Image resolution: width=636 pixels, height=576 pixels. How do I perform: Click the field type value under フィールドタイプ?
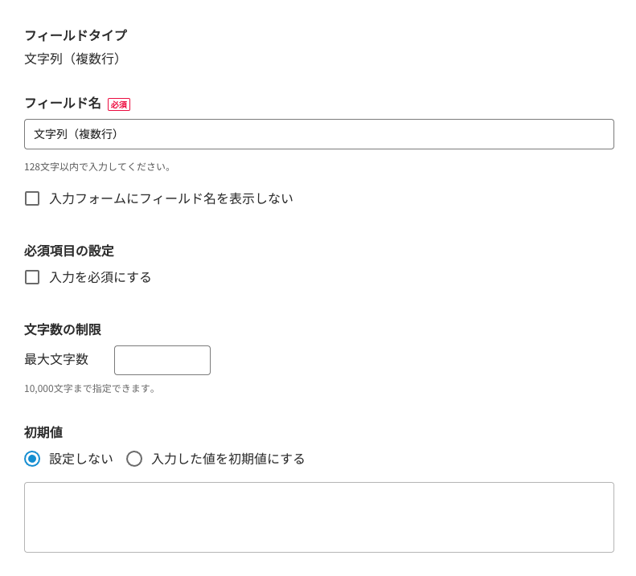point(75,59)
